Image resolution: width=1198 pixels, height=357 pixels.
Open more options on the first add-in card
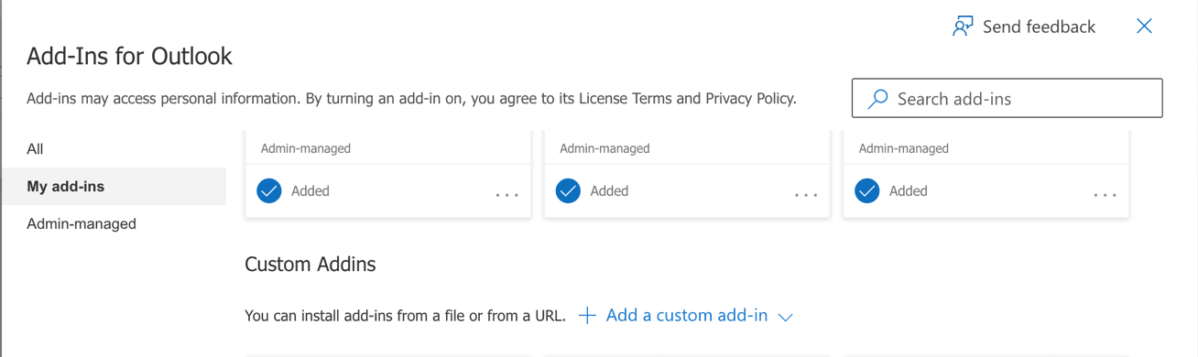pyautogui.click(x=506, y=195)
